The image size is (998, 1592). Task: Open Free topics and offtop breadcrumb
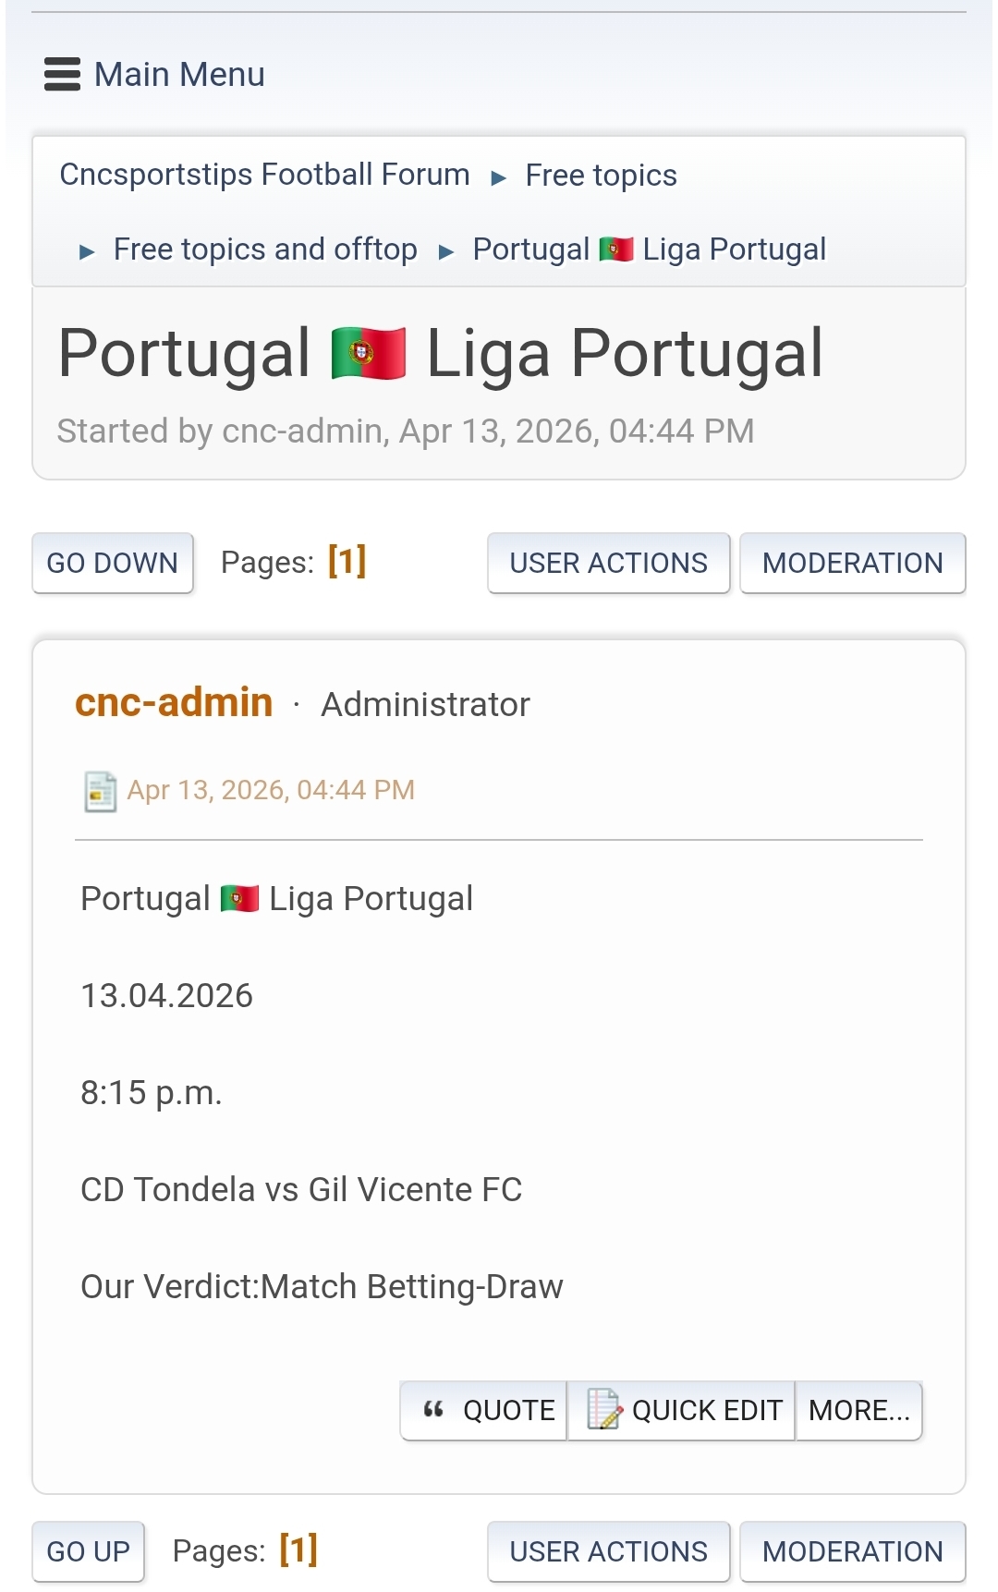(x=265, y=249)
